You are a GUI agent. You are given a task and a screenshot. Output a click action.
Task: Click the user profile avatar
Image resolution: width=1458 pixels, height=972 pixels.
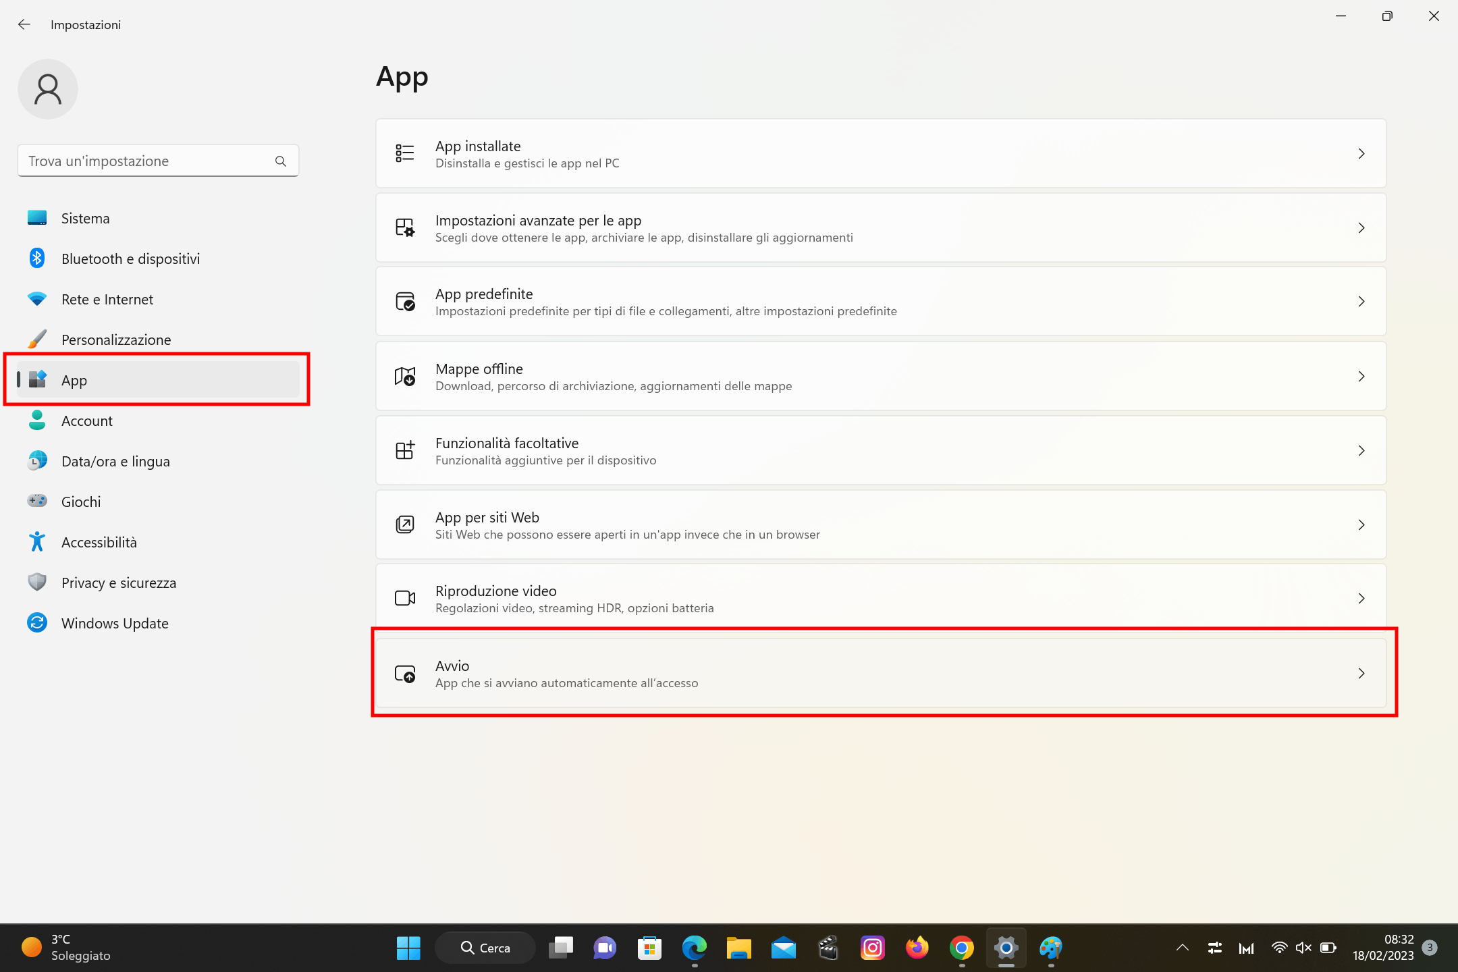(48, 89)
